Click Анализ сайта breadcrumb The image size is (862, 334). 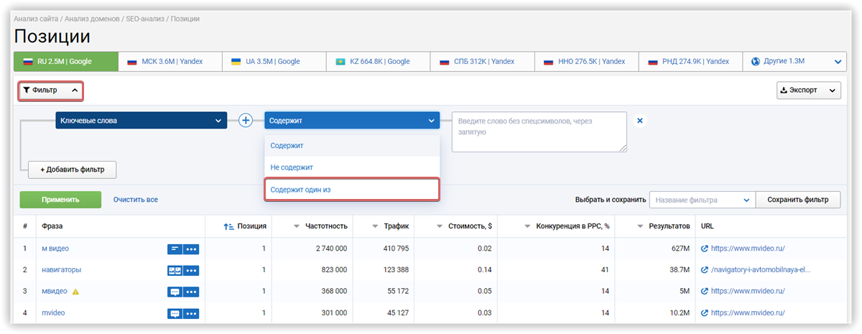tap(34, 18)
